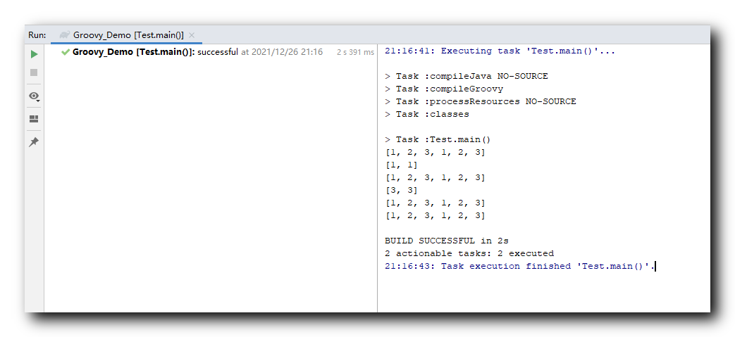This screenshot has width=735, height=337.
Task: Click '> Task :Test.main()' line
Action: [x=438, y=139]
